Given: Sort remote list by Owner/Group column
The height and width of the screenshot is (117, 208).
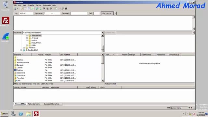Looking at the screenshot, I should 174,55.
